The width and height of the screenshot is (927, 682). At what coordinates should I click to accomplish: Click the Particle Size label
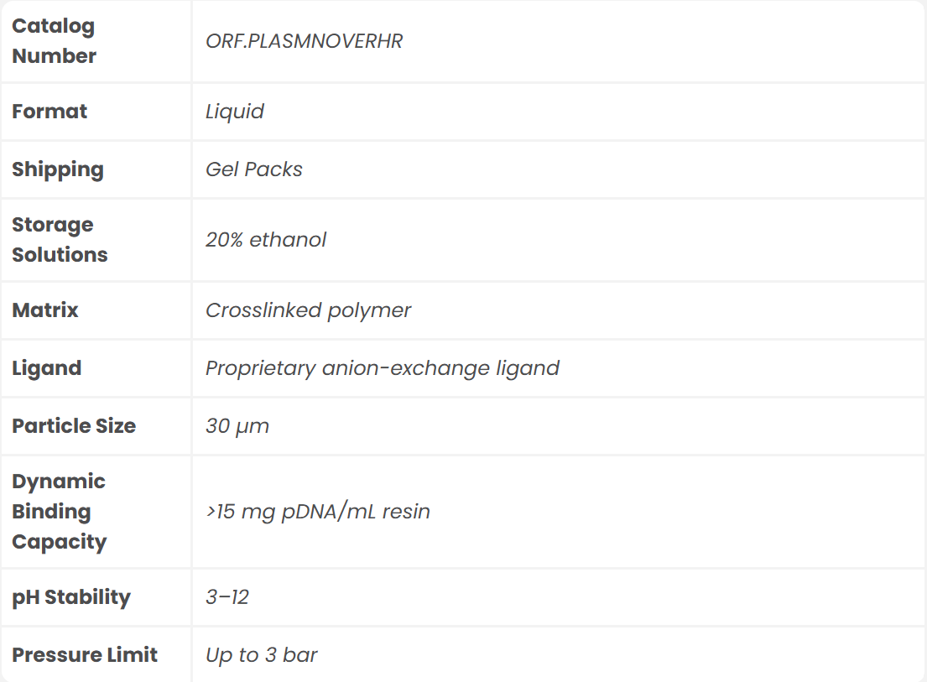74,426
